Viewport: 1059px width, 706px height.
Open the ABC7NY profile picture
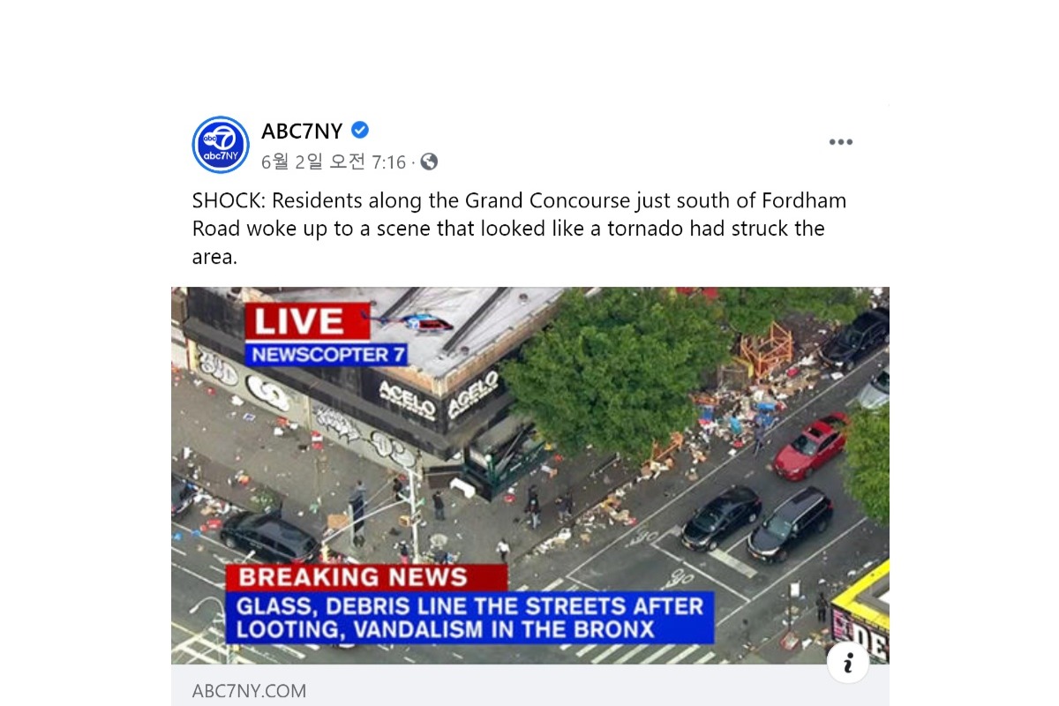[x=221, y=145]
